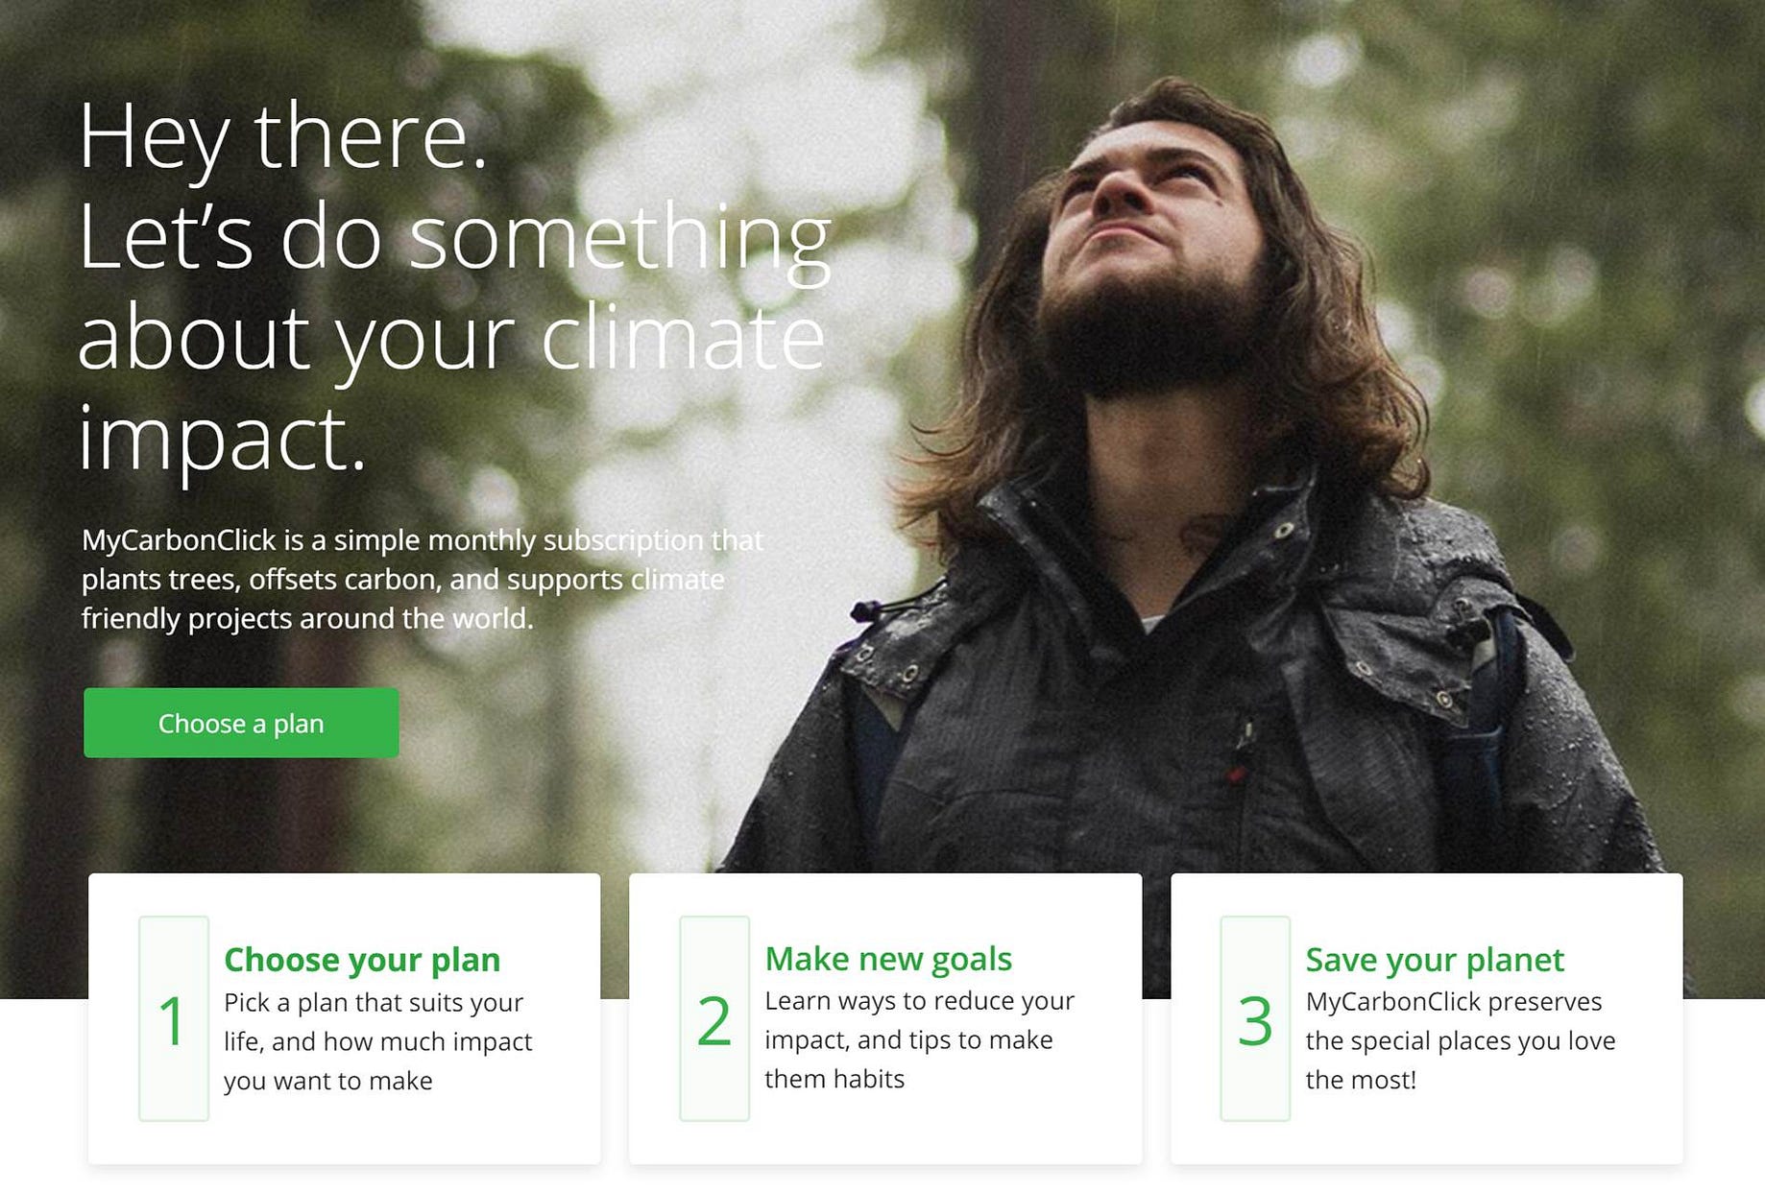This screenshot has width=1765, height=1193.
Task: Click the 'about your climate' headline line
Action: 451,338
